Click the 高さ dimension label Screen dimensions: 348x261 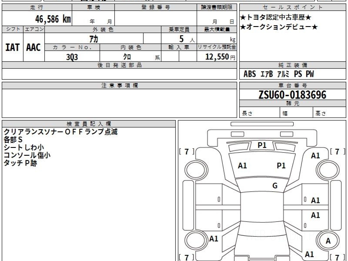(x=321, y=113)
